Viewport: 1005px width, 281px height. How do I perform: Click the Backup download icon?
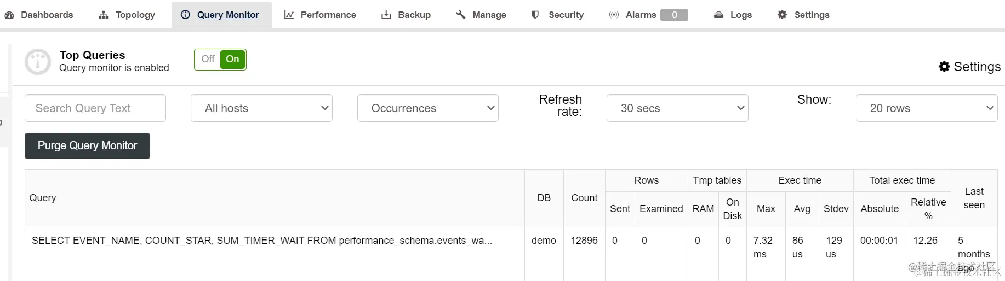[x=386, y=15]
